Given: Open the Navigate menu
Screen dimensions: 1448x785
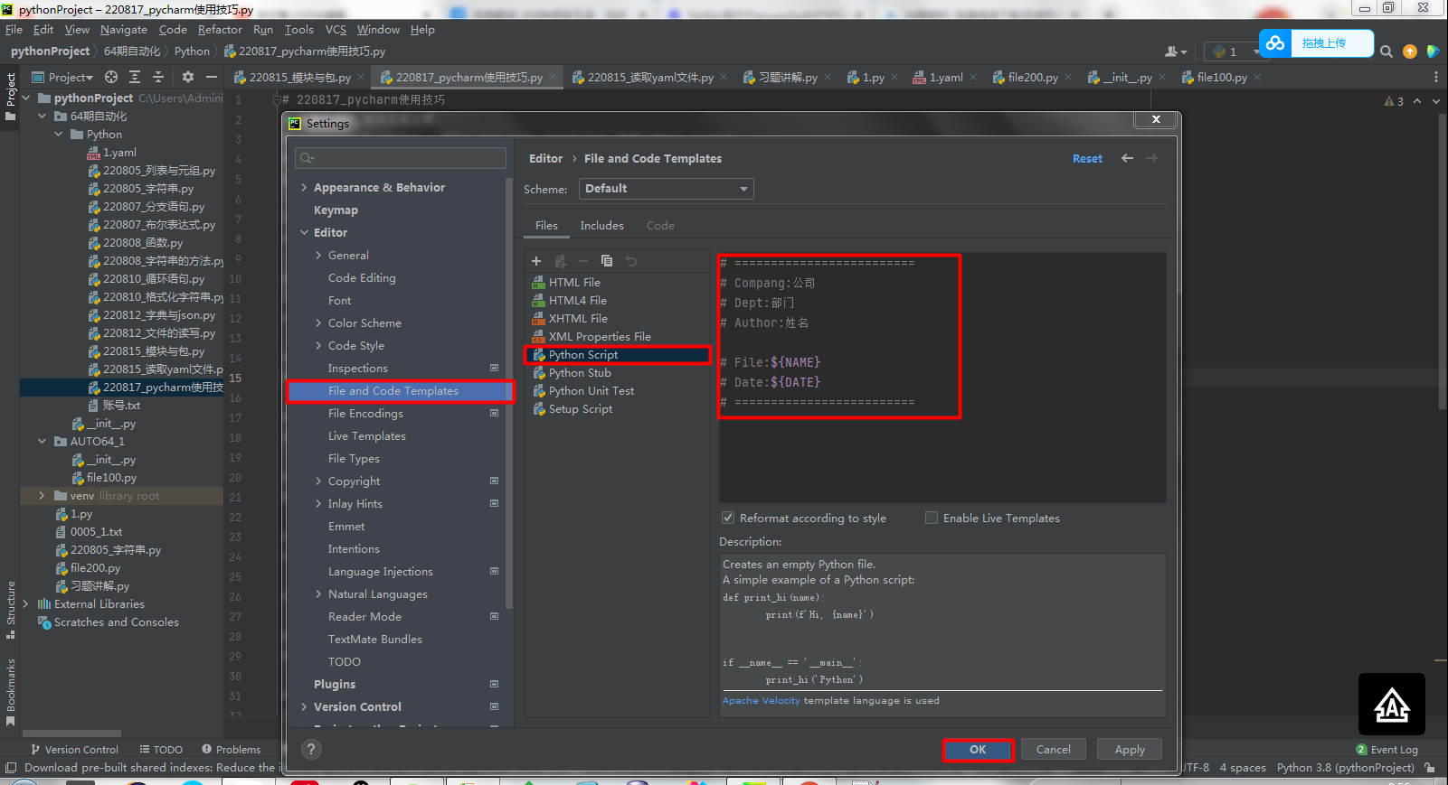Looking at the screenshot, I should pyautogui.click(x=124, y=30).
